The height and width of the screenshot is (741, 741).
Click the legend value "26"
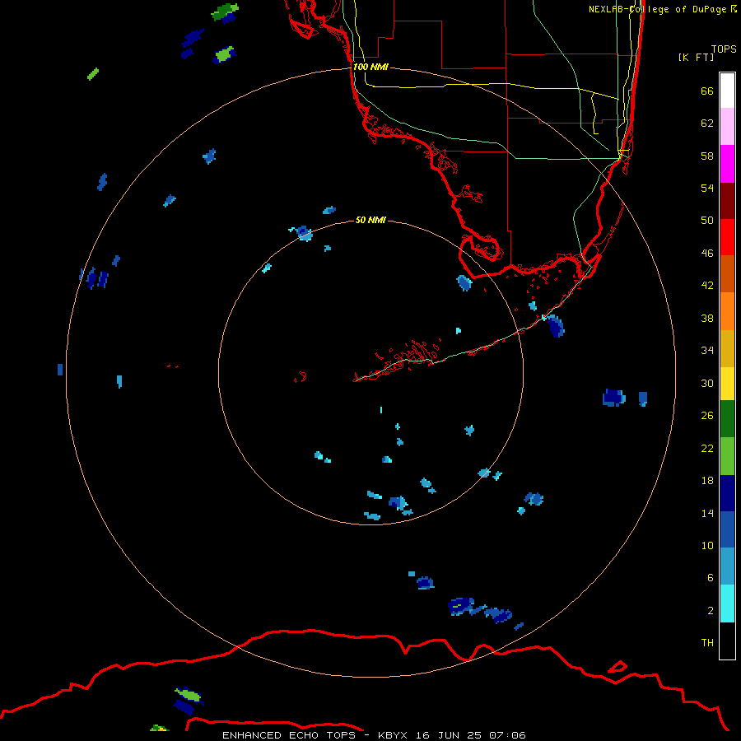coord(707,416)
